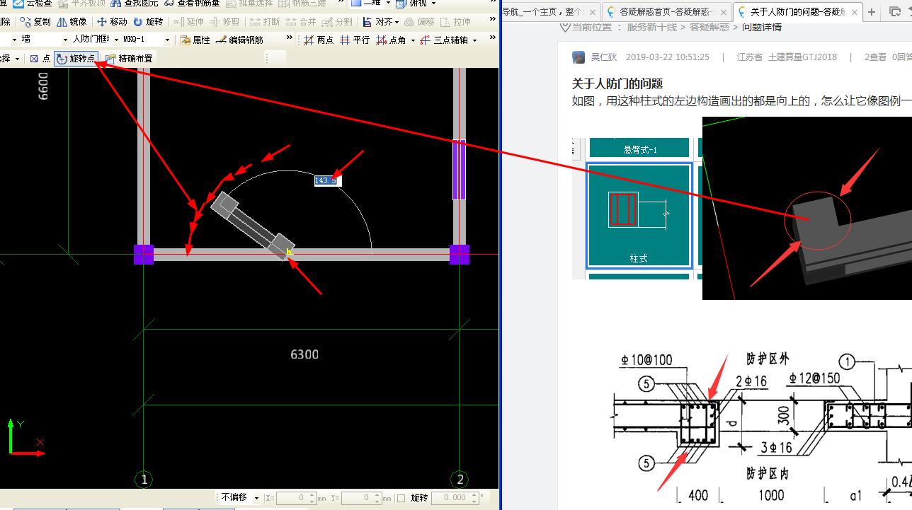912x510 pixels.
Task: Click the 6300 dimension label
Action: pos(304,354)
